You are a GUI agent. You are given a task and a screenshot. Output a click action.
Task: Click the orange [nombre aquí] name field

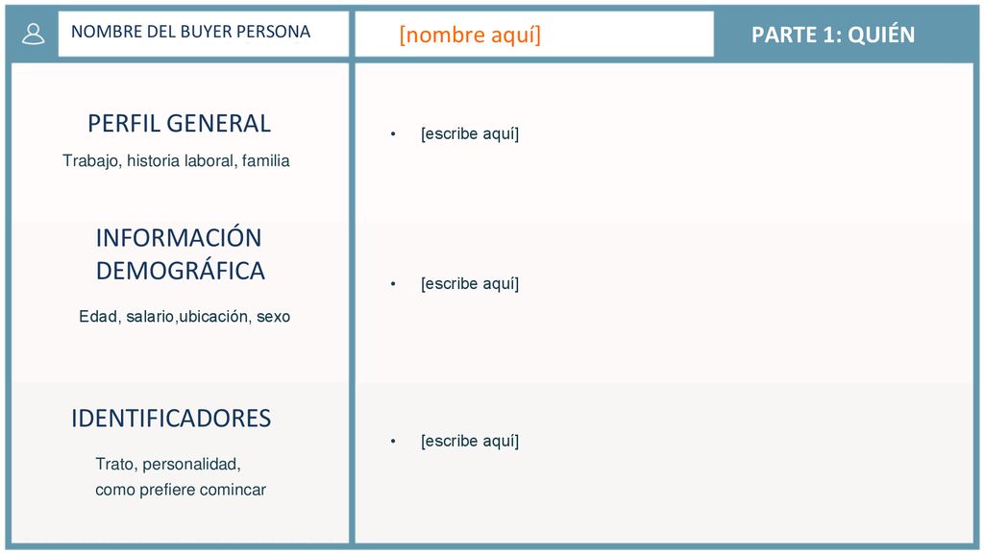pos(470,35)
